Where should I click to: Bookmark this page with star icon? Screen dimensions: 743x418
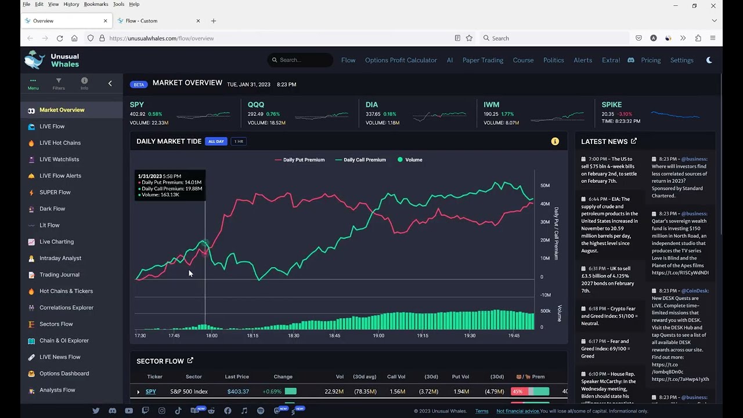coord(469,38)
